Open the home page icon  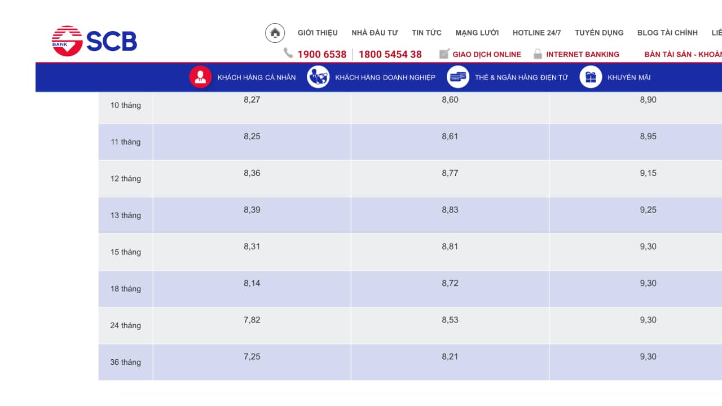point(275,33)
